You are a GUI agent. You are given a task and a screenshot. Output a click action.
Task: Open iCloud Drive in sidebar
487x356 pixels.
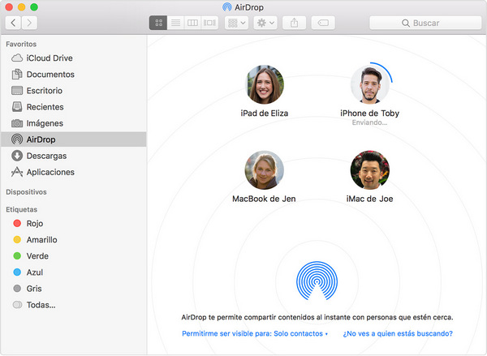pyautogui.click(x=50, y=58)
